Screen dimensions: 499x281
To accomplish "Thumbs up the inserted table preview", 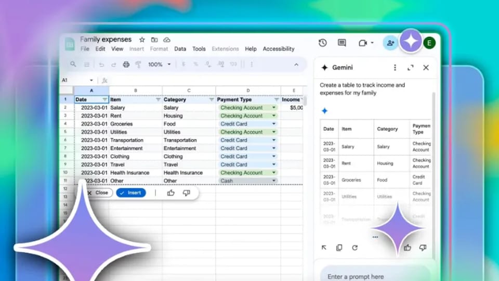I will [x=170, y=193].
